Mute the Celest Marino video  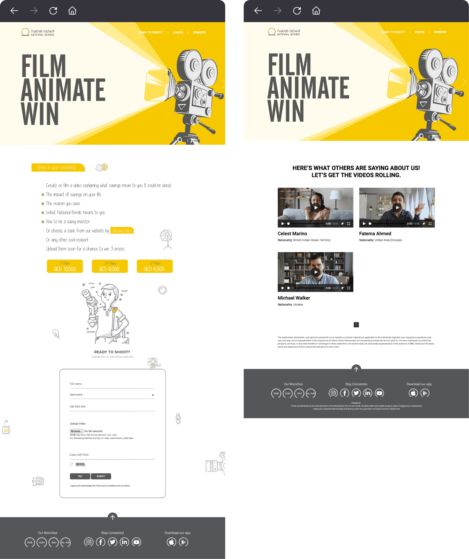point(343,223)
